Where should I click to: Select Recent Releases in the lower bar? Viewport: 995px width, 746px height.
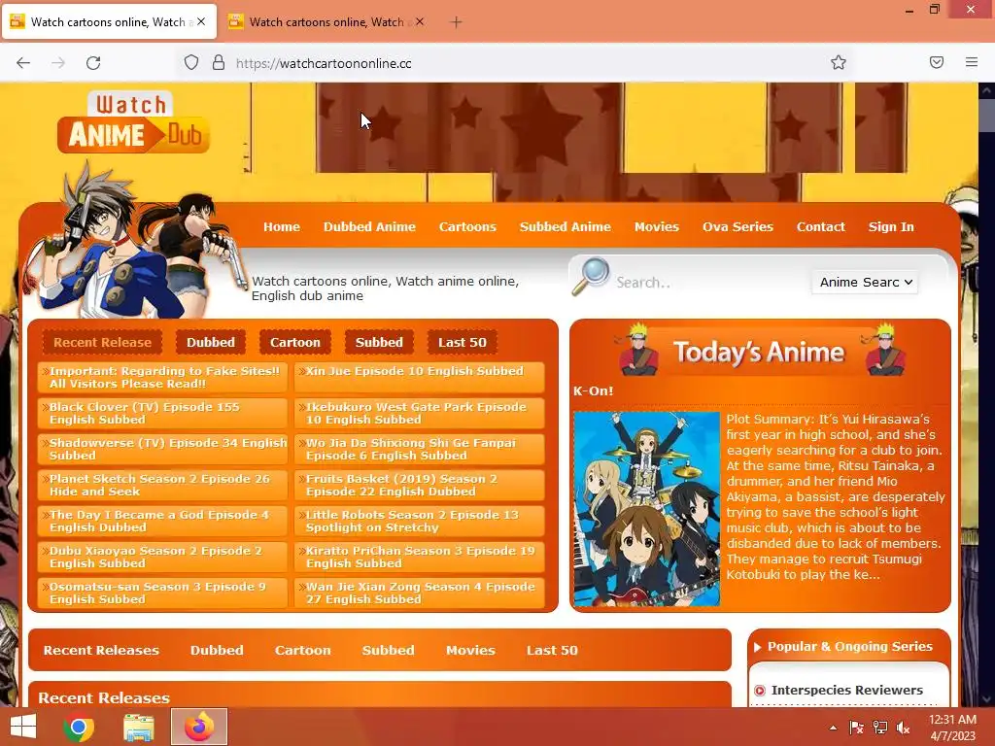(x=101, y=650)
